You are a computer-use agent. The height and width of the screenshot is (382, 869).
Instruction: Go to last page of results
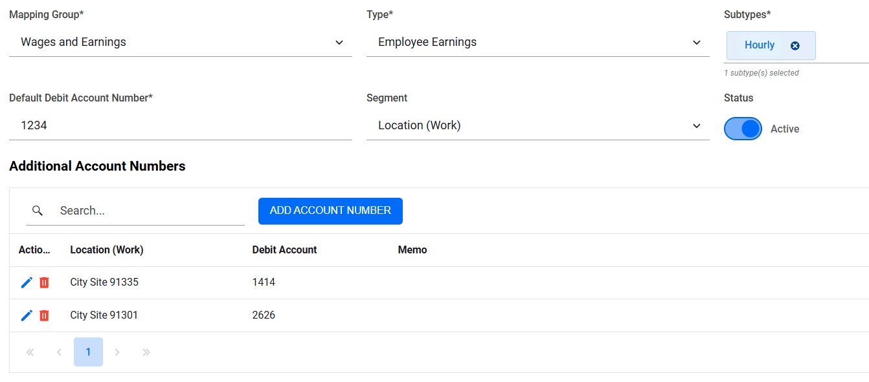tap(146, 352)
